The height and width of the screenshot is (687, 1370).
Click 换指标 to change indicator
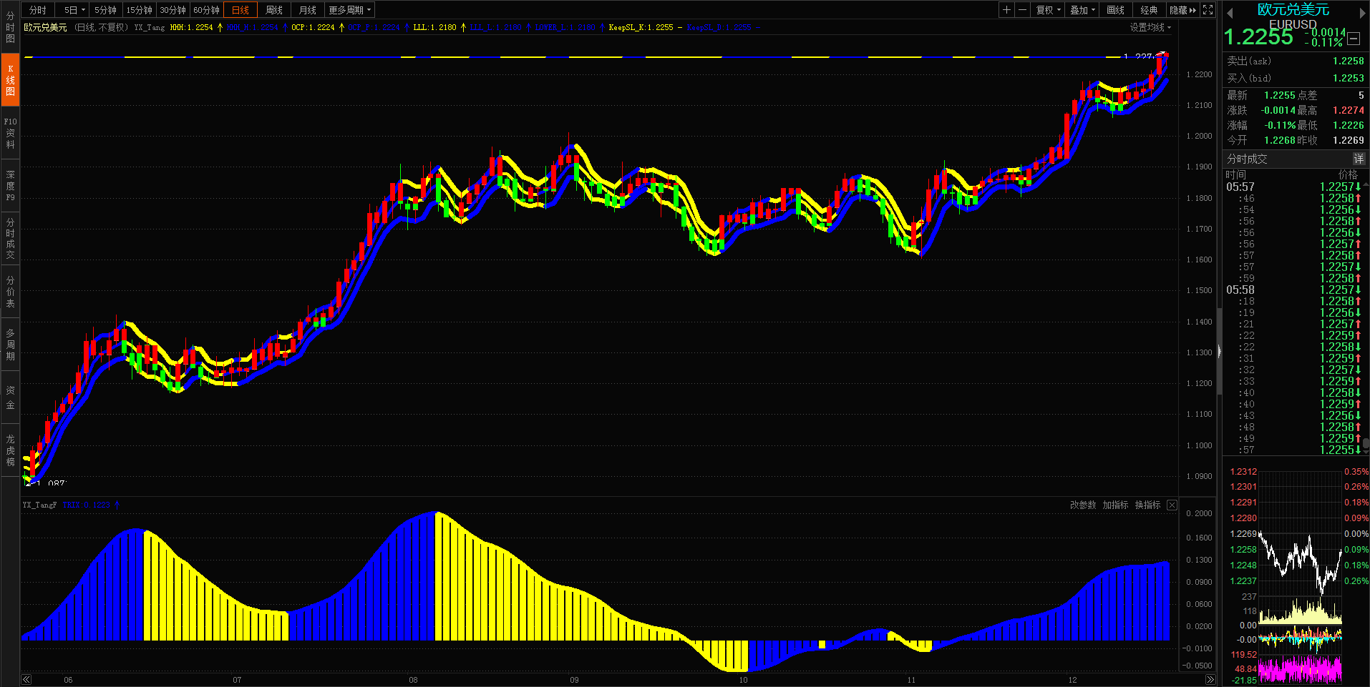[1147, 505]
